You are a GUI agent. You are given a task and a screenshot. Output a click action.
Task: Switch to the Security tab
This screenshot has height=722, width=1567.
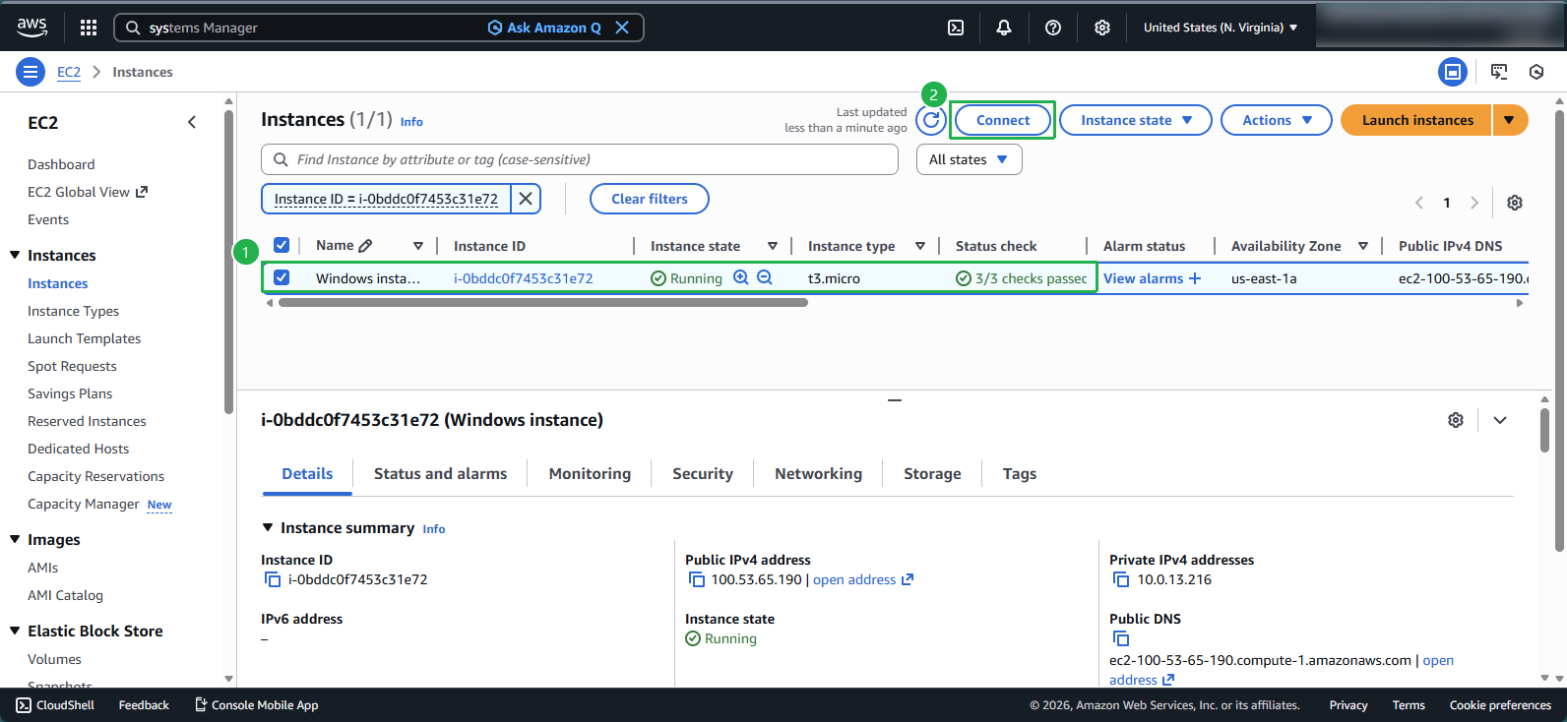coord(702,474)
